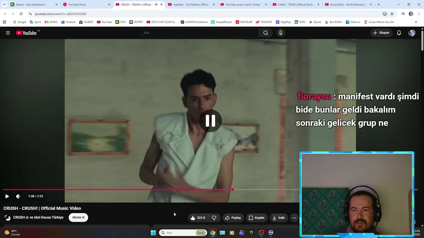Screen dimensions: 424x238
Task: Open the apps grid in the bookmarks bar
Action: 4,22
